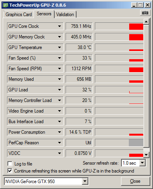Image resolution: width=153 pixels, height=189 pixels.
Task: Open the GPU Temperature sensor dropdown arrow
Action: (59, 47)
